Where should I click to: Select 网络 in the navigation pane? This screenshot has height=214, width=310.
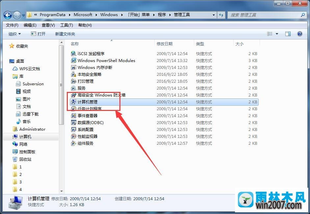[x=23, y=144]
